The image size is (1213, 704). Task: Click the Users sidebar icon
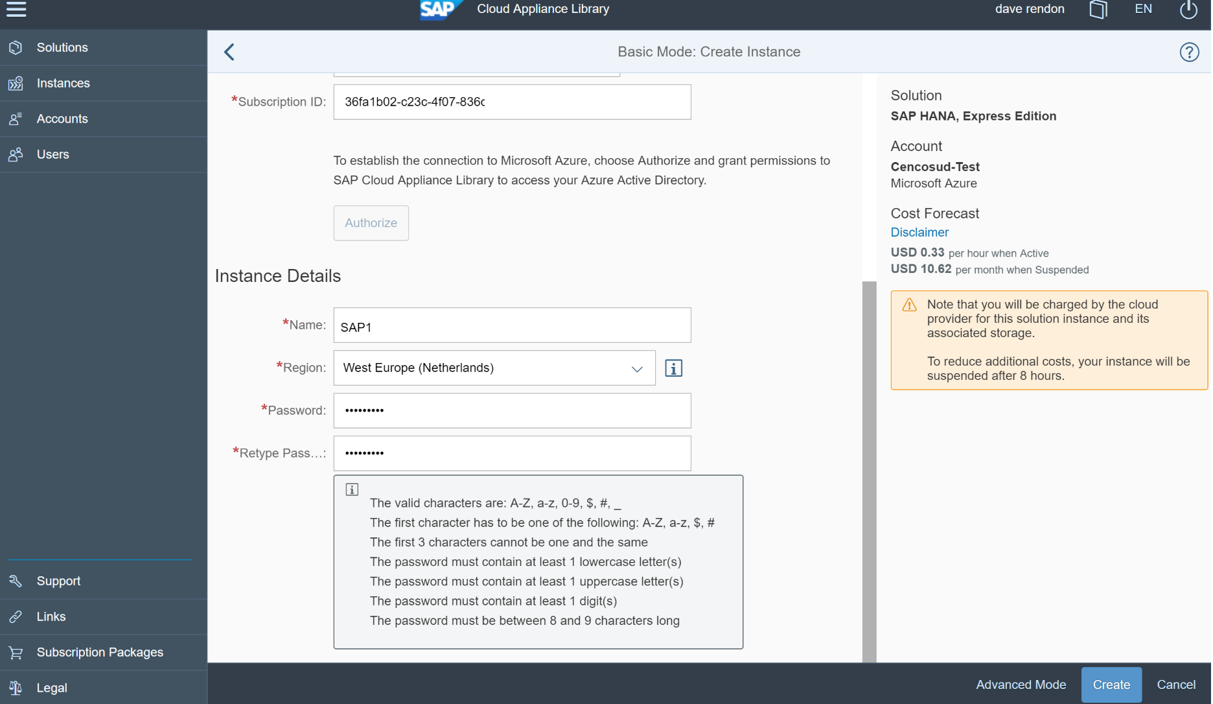(16, 154)
